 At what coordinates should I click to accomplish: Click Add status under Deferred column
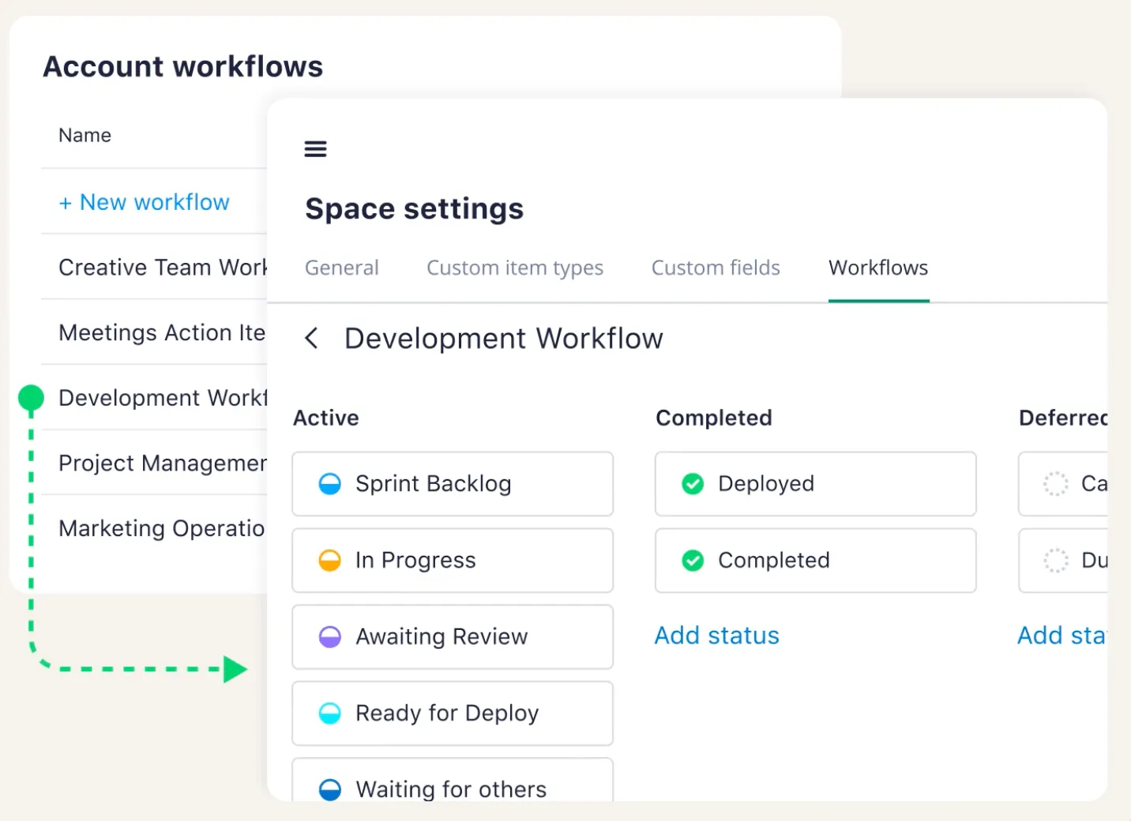point(1061,635)
